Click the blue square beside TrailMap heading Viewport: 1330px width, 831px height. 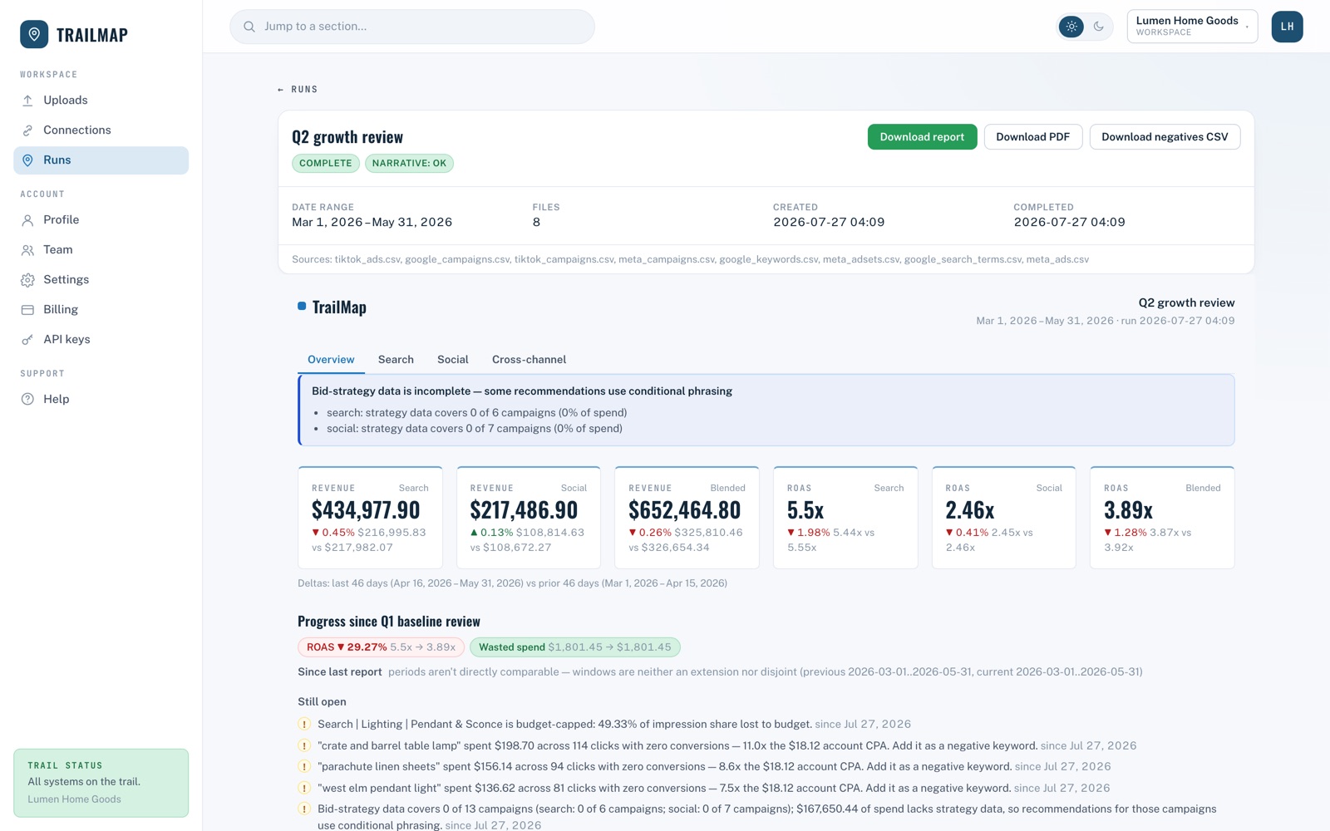[x=302, y=307]
